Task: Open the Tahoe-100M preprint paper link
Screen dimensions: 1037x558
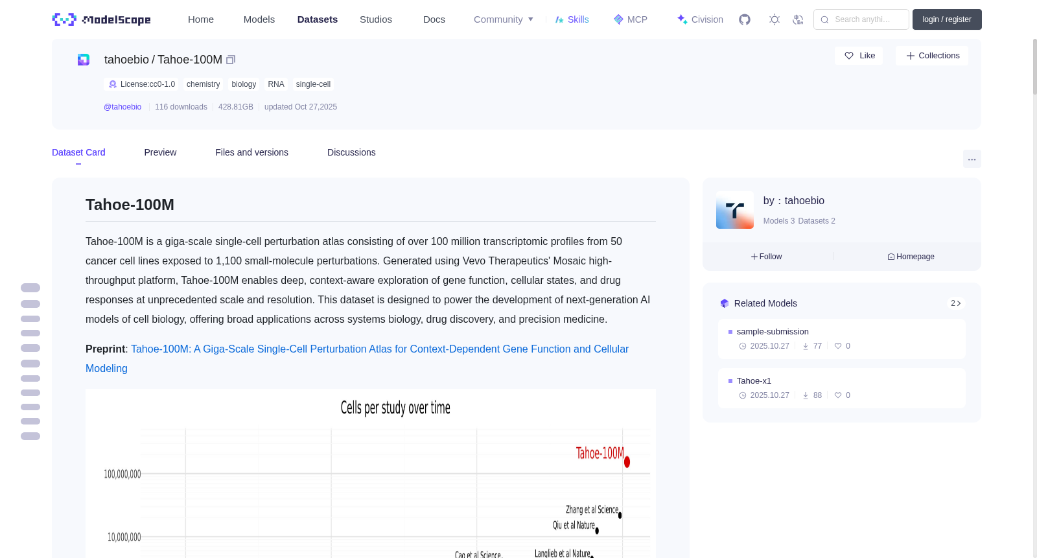Action: point(357,358)
